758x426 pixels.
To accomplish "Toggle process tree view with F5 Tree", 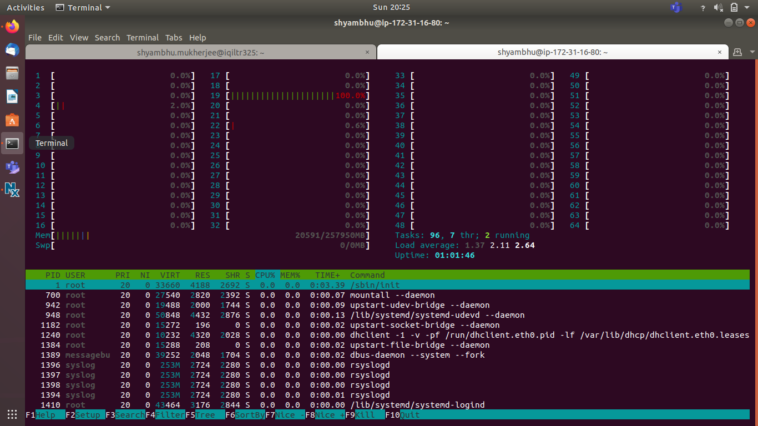I will coord(206,414).
